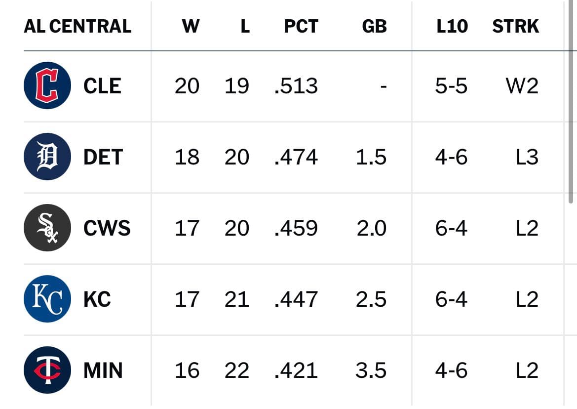Select the KC team name
This screenshot has height=409, width=577.
(97, 299)
